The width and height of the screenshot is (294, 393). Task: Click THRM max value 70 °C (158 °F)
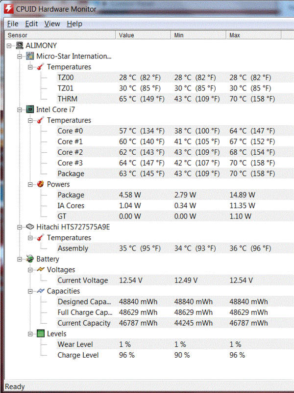click(252, 99)
